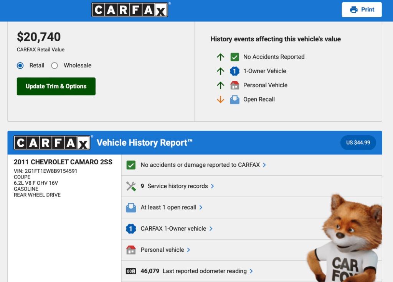Click the 2011 CHEVROLET CAMARO 2SS title
This screenshot has width=393, height=282.
point(63,162)
